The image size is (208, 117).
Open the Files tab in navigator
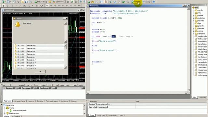[x=195, y=97]
